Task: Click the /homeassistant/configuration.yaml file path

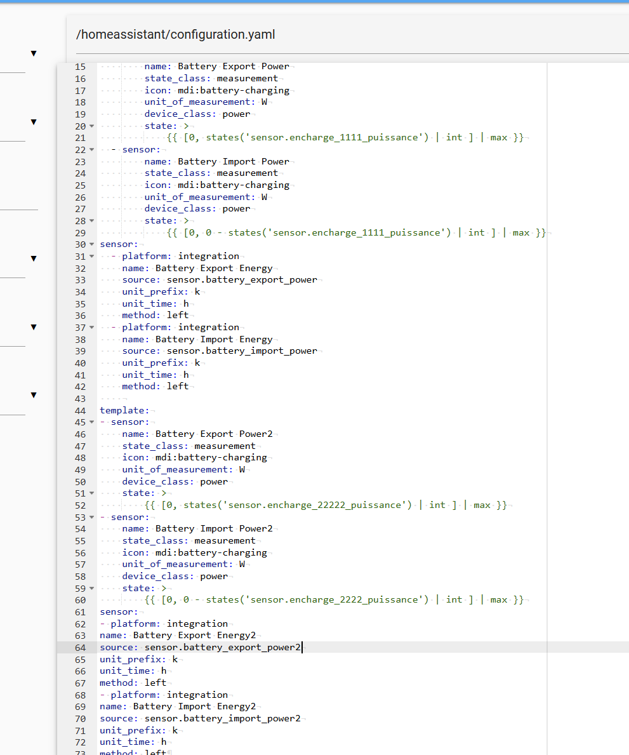Action: [176, 35]
